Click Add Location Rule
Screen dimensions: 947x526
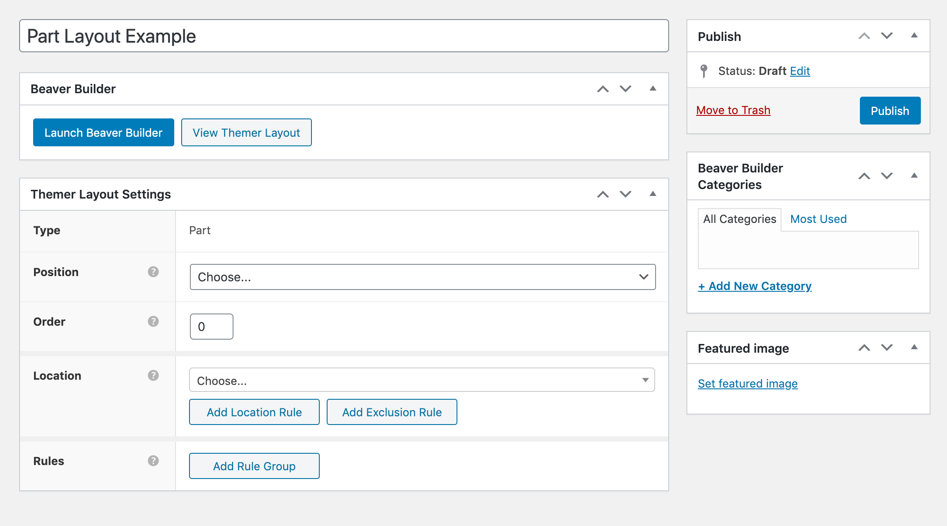(x=254, y=412)
